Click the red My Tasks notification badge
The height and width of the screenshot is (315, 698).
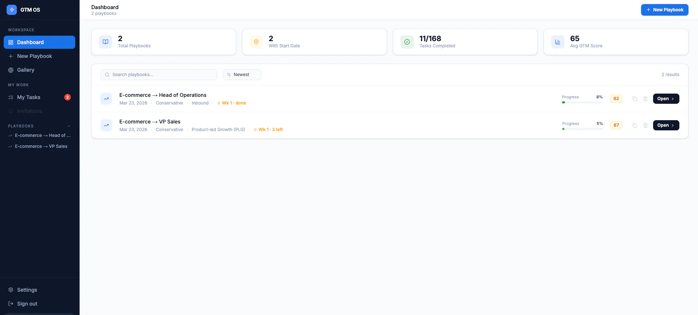(68, 97)
